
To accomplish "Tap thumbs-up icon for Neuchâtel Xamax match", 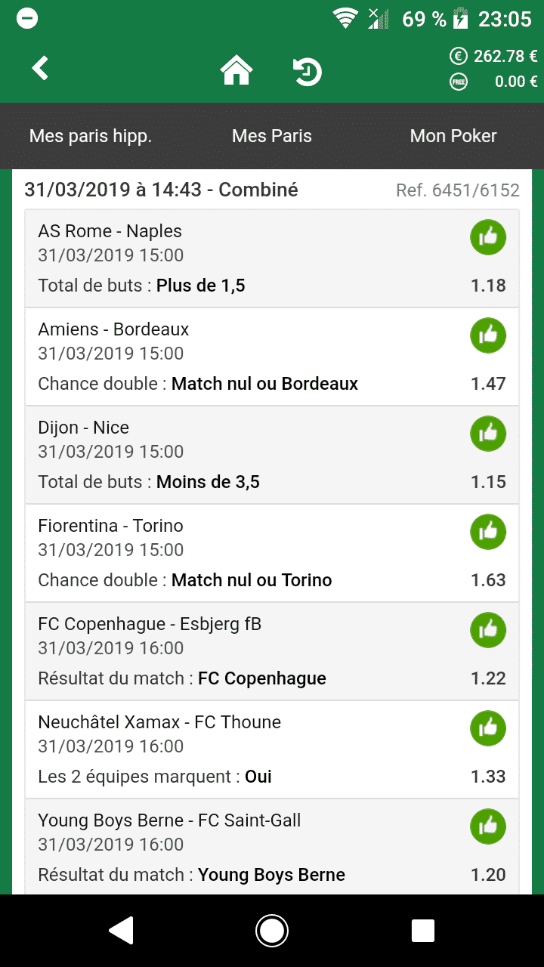I will pos(488,728).
